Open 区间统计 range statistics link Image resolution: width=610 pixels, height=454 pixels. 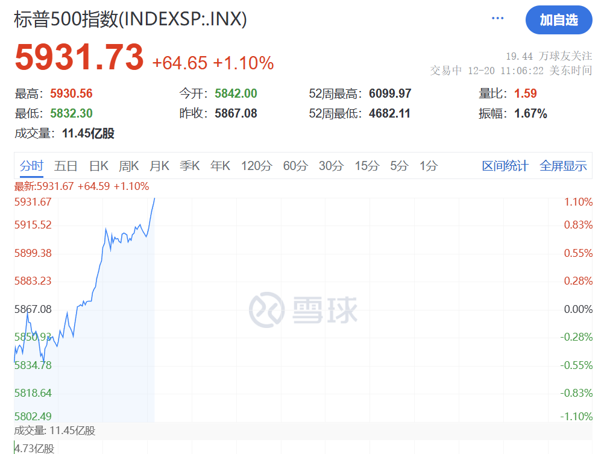click(505, 166)
